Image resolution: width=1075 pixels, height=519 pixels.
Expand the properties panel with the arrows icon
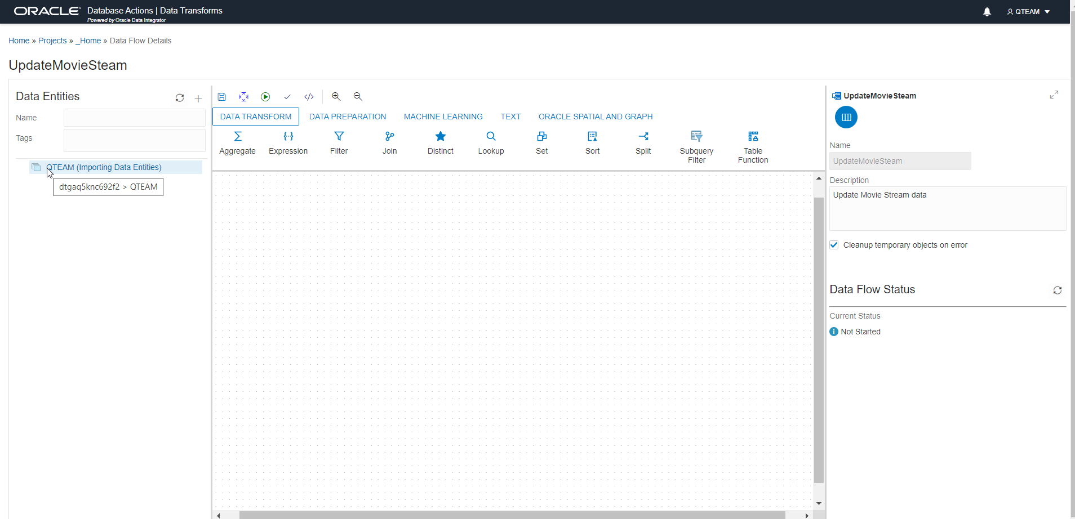[1054, 95]
